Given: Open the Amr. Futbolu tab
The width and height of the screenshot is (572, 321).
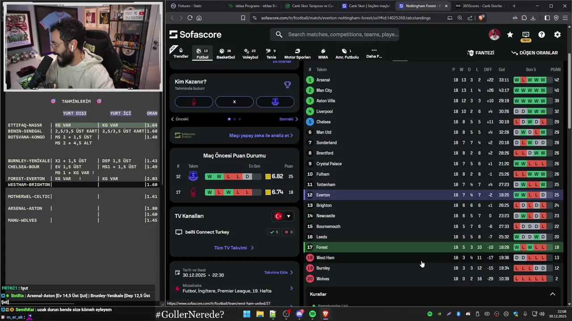Looking at the screenshot, I should (347, 53).
